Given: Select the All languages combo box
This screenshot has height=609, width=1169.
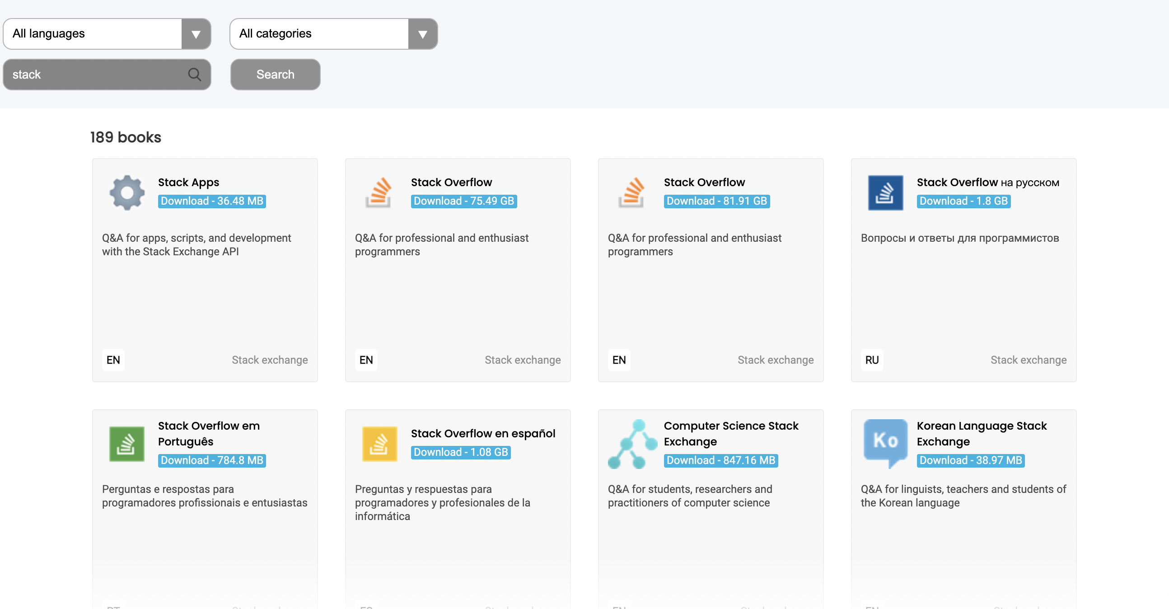Looking at the screenshot, I should tap(107, 34).
